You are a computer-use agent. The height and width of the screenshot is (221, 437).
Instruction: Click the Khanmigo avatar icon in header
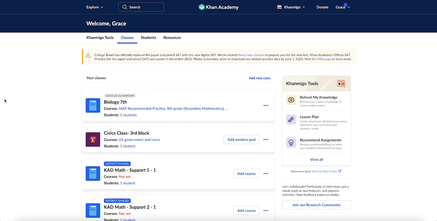click(279, 7)
